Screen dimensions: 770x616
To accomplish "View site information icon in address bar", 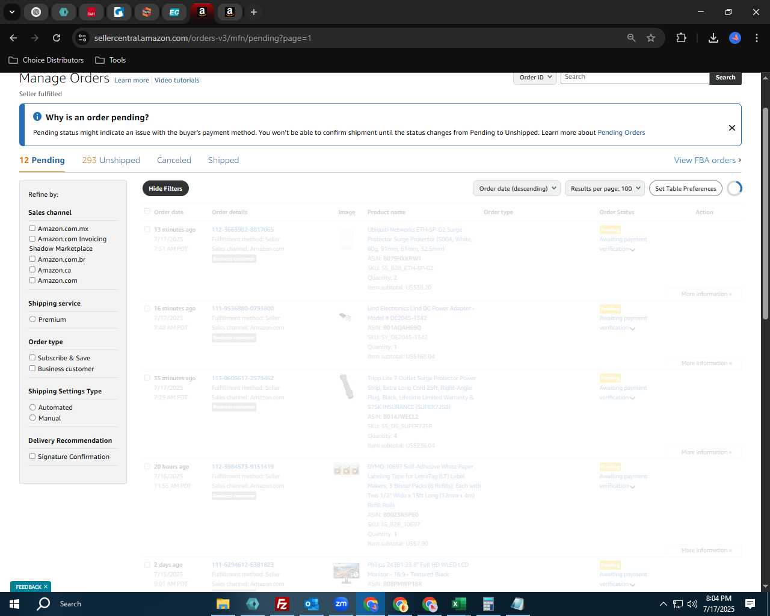I will click(x=82, y=38).
